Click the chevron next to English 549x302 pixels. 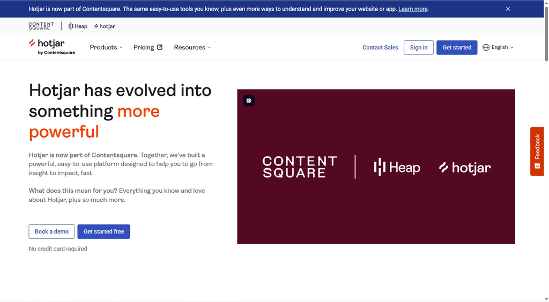pyautogui.click(x=512, y=48)
